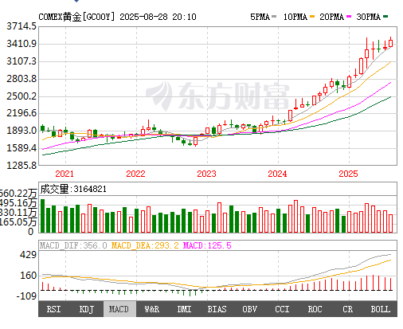This screenshot has width=403, height=329.
Task: Click the 2025 year axis label
Action: coord(348,174)
